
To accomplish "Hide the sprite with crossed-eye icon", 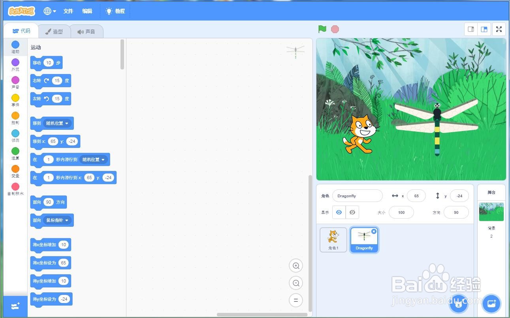I will [x=352, y=212].
